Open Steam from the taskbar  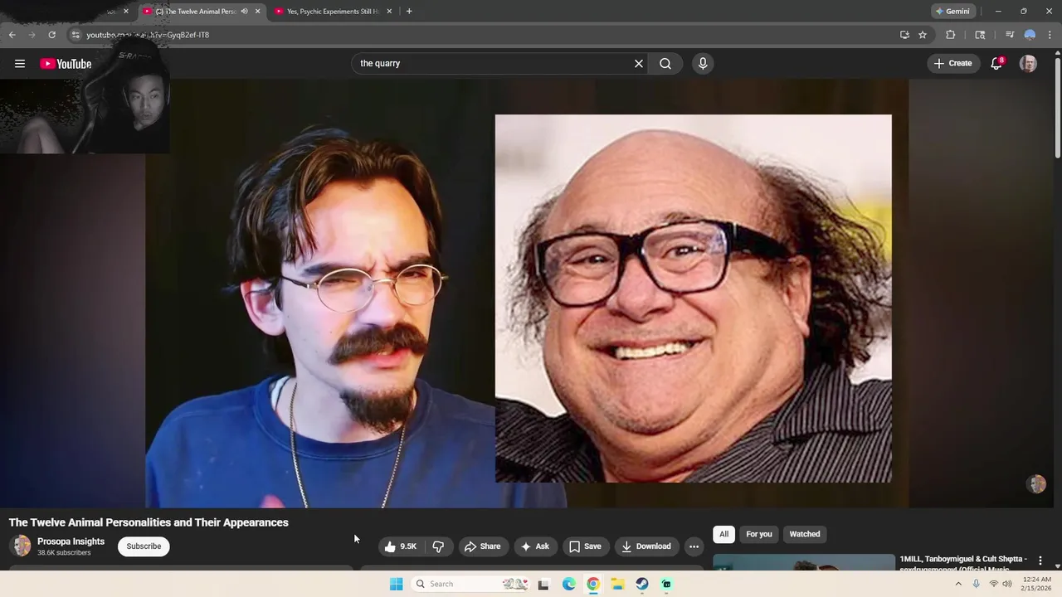click(x=642, y=584)
